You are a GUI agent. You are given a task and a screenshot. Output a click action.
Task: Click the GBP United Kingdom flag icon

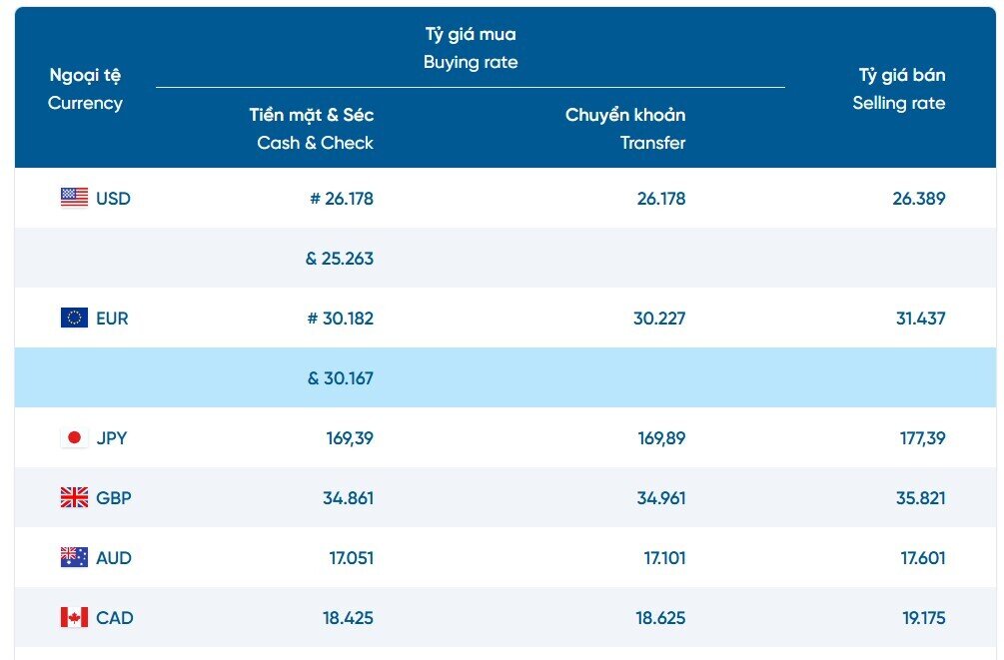click(74, 497)
